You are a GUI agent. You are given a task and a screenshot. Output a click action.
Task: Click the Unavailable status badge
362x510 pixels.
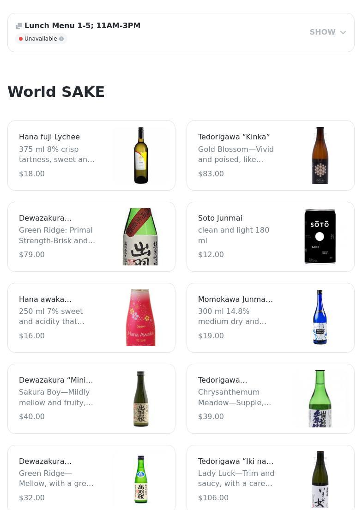point(41,39)
